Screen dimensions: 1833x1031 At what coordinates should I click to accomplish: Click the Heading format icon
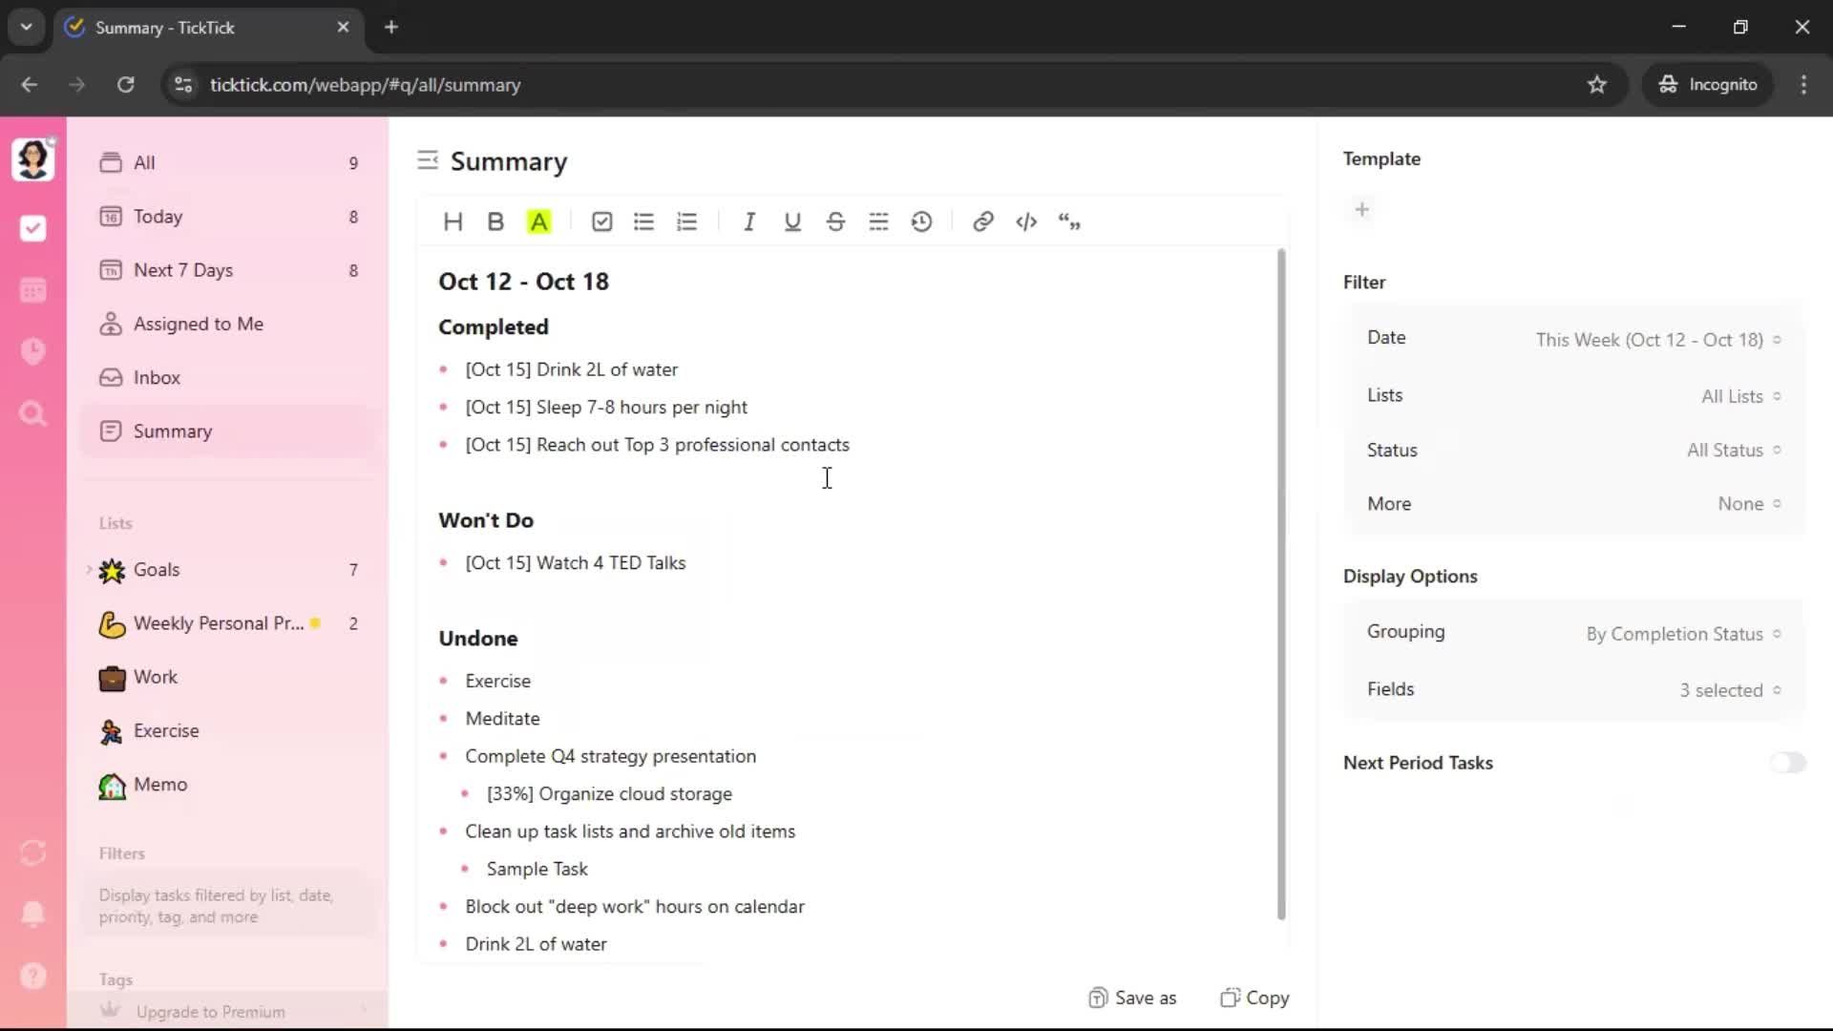(x=453, y=221)
